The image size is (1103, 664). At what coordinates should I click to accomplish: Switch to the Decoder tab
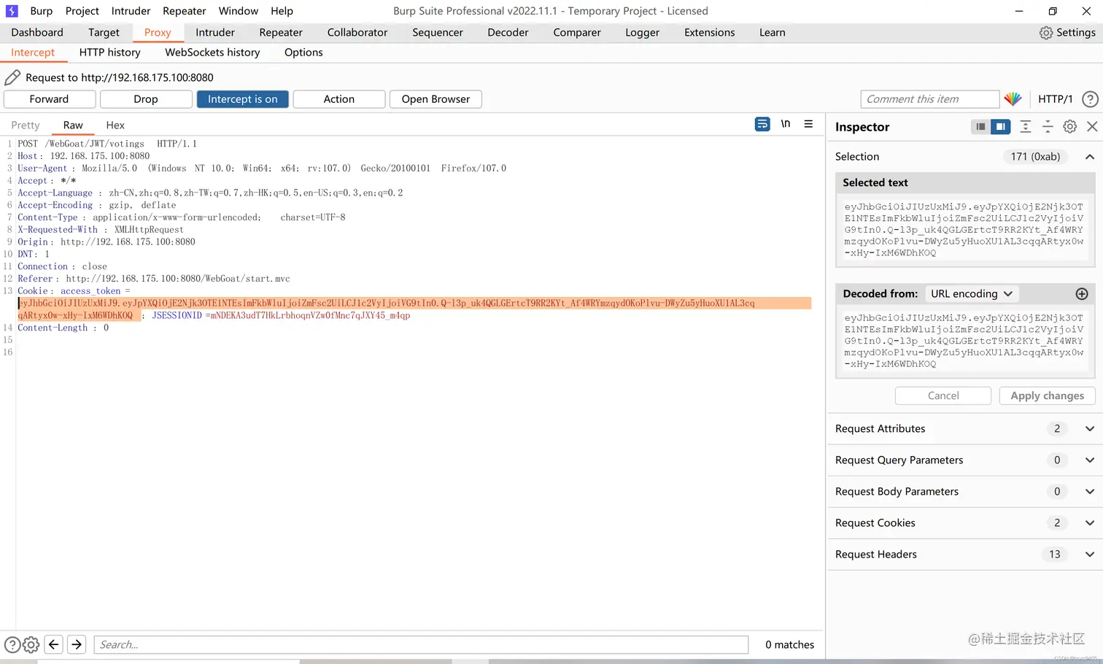(508, 33)
